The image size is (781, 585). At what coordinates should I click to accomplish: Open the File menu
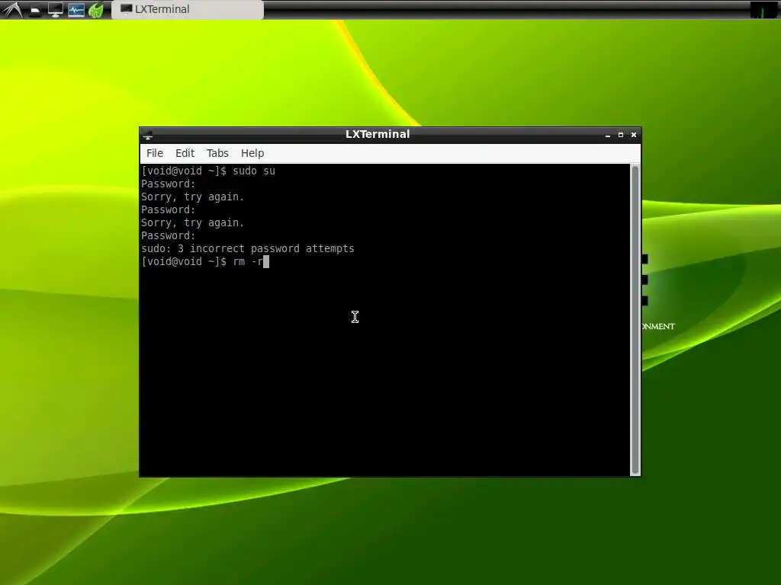pyautogui.click(x=154, y=153)
